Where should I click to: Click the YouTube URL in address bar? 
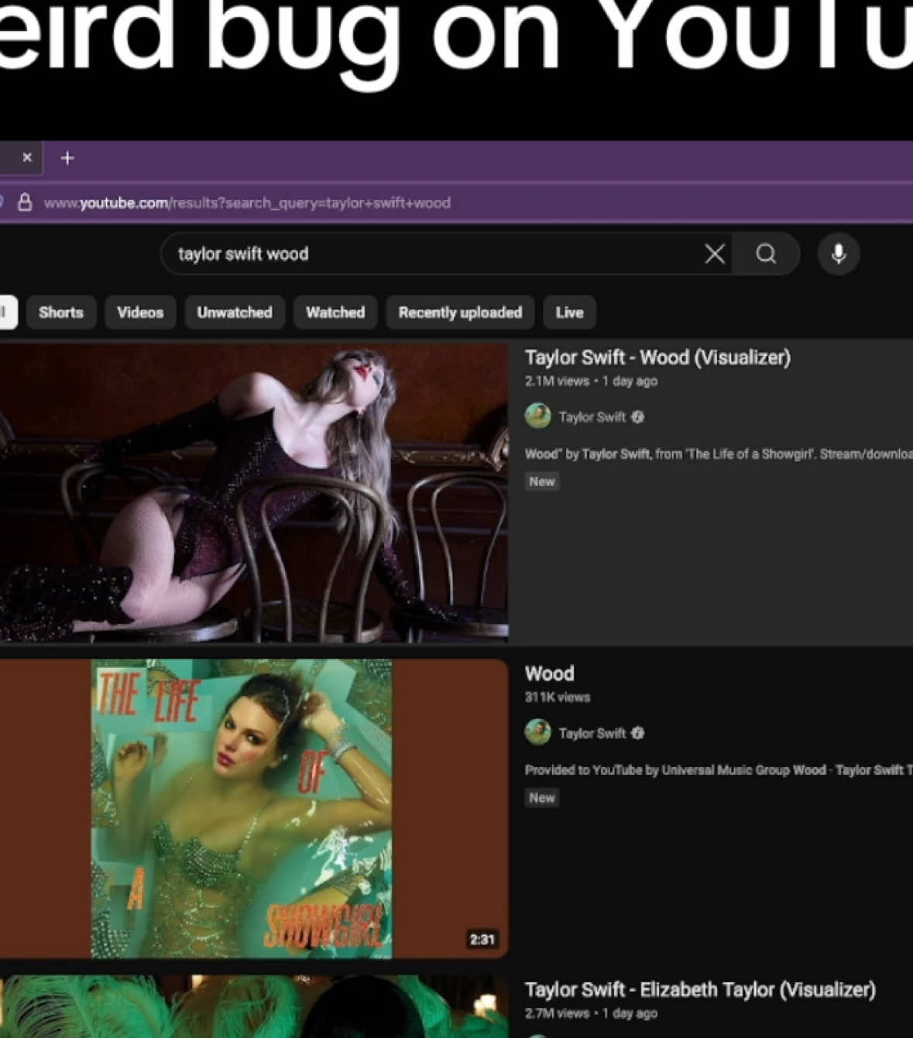pos(247,203)
